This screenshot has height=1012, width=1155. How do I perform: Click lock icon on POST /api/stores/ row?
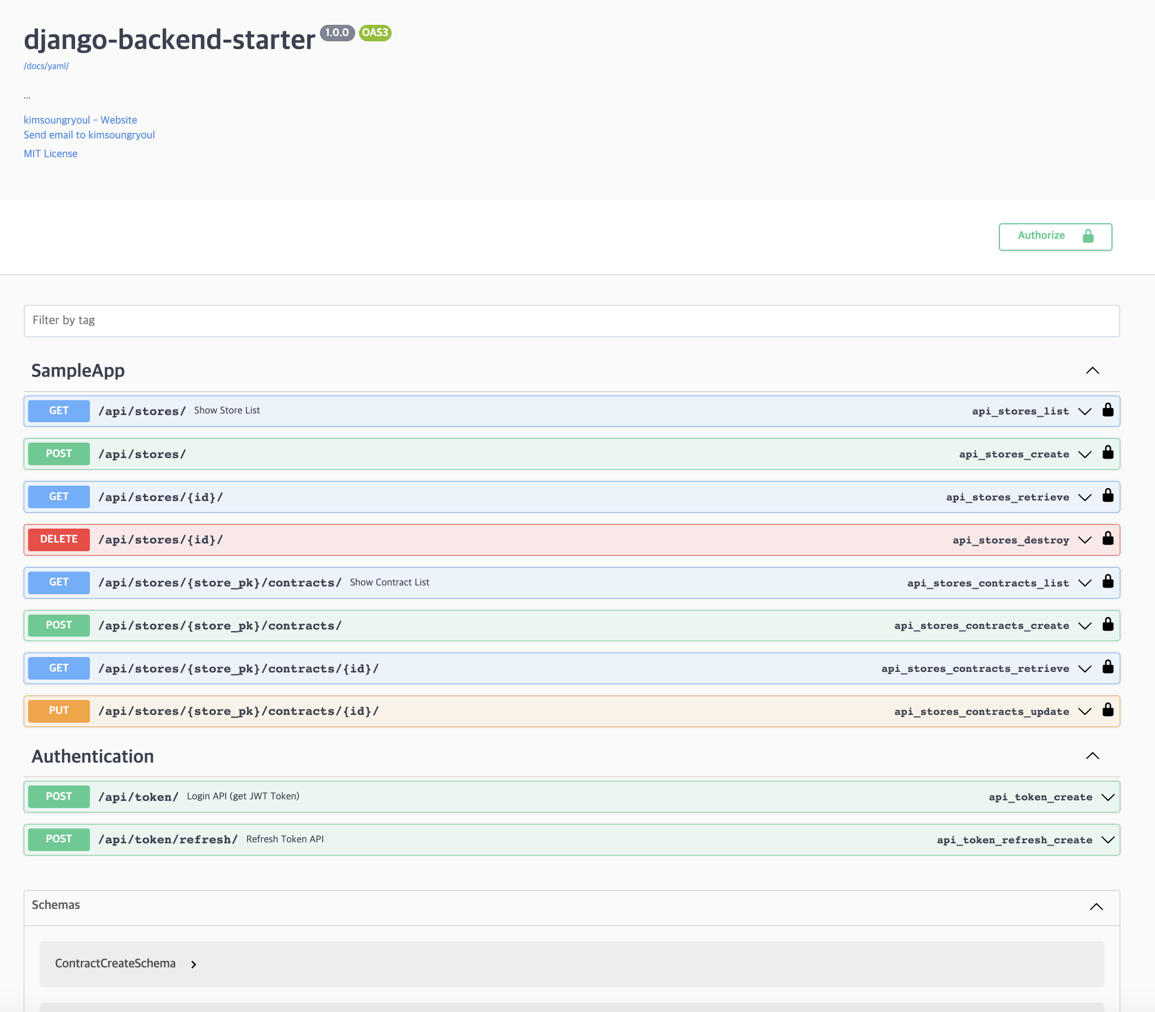(x=1108, y=454)
